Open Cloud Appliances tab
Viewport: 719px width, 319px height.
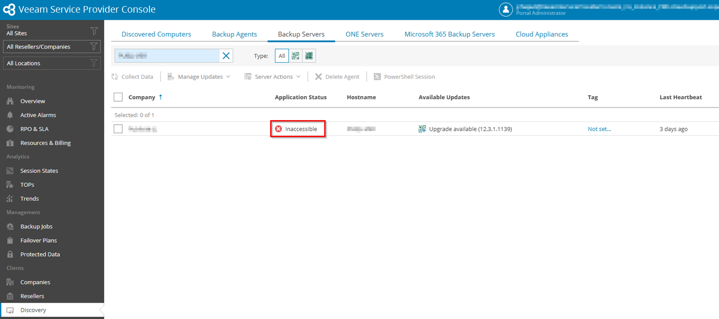click(x=542, y=34)
